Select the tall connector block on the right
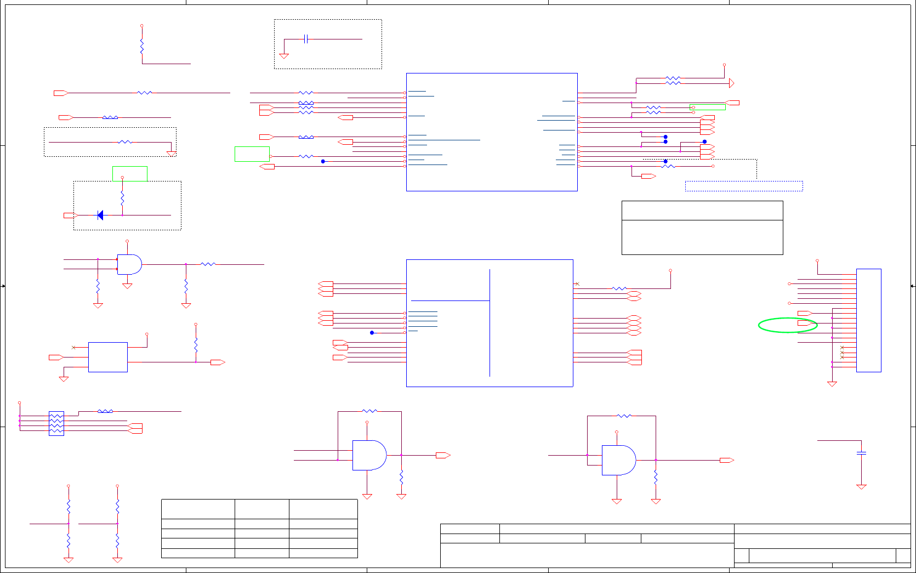 click(869, 320)
